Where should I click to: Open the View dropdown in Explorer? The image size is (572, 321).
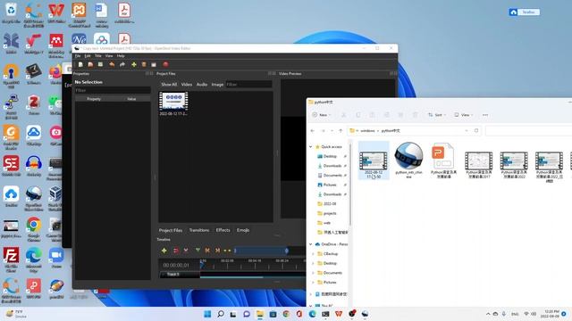pyautogui.click(x=463, y=115)
